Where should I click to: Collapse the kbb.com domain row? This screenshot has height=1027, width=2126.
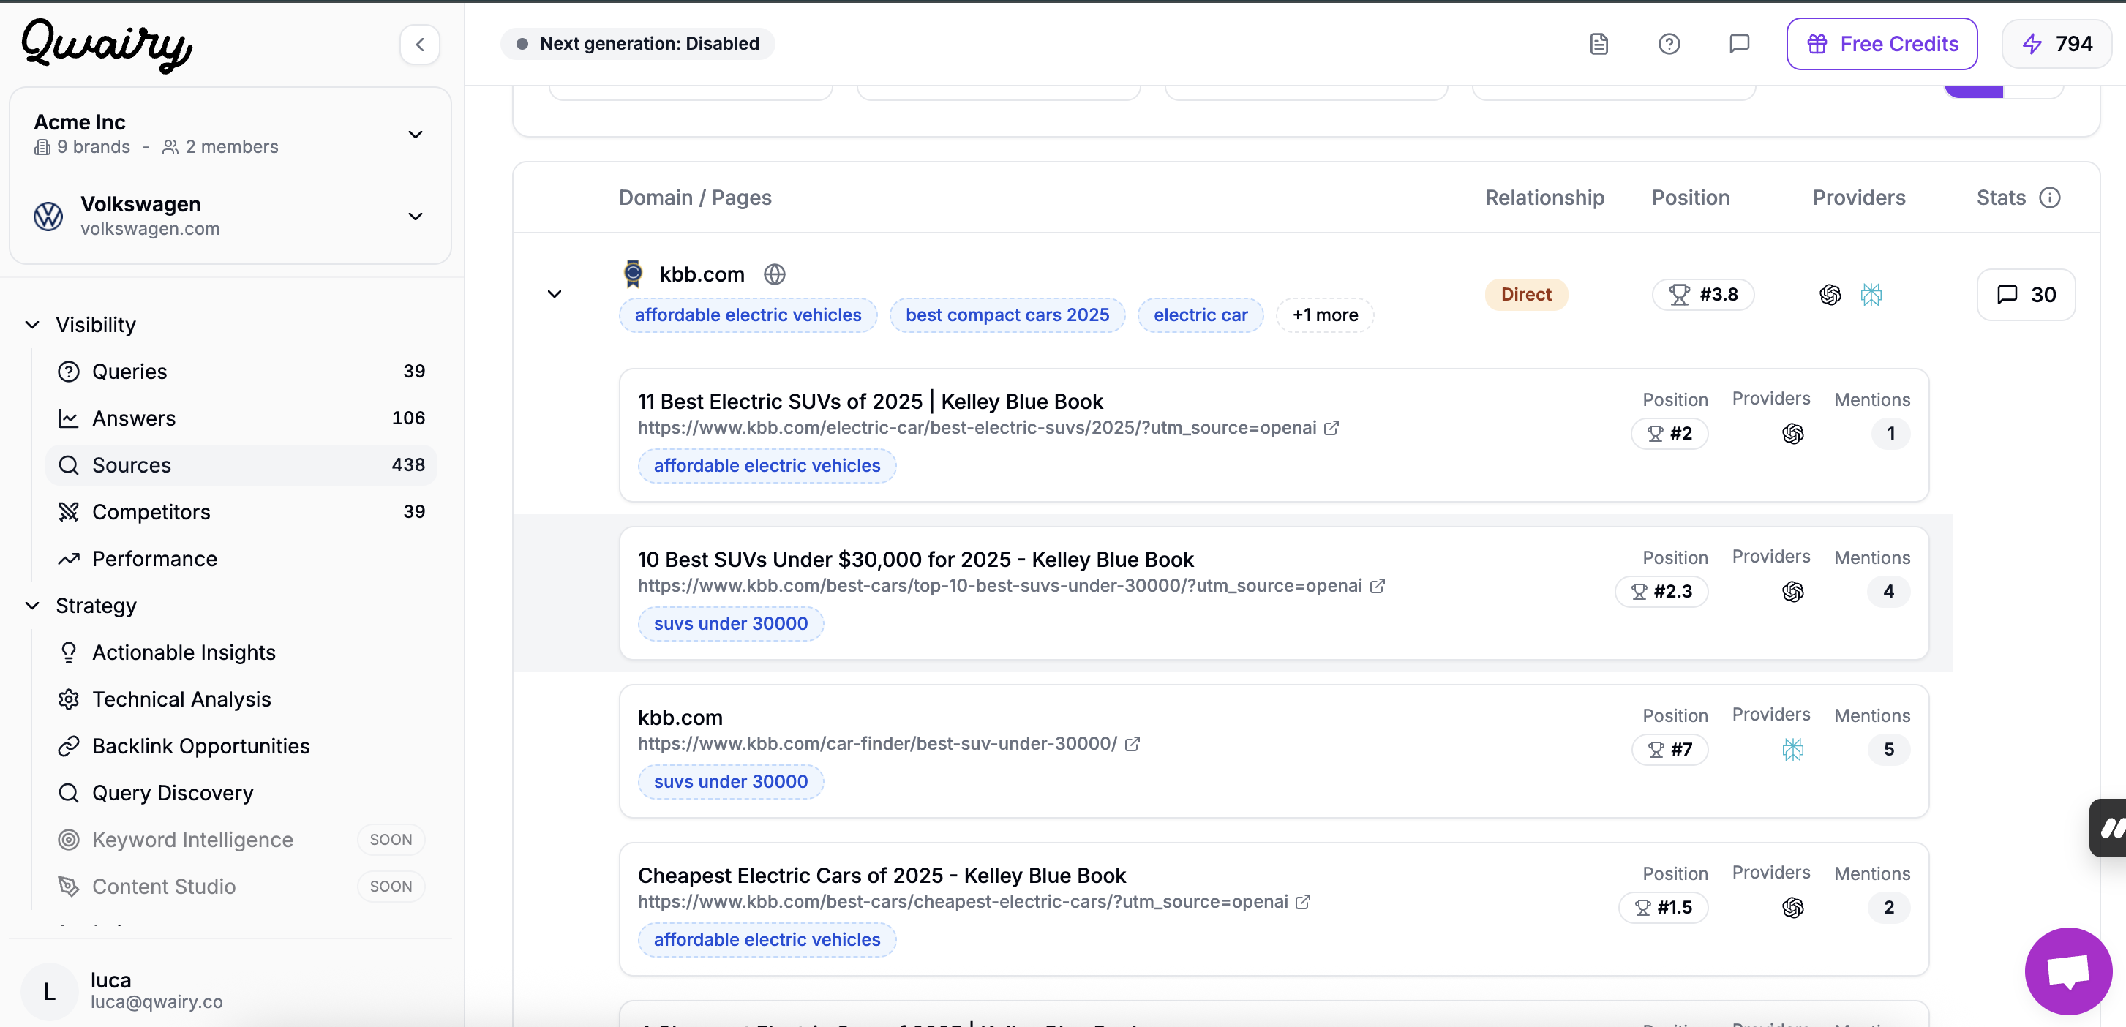tap(555, 295)
